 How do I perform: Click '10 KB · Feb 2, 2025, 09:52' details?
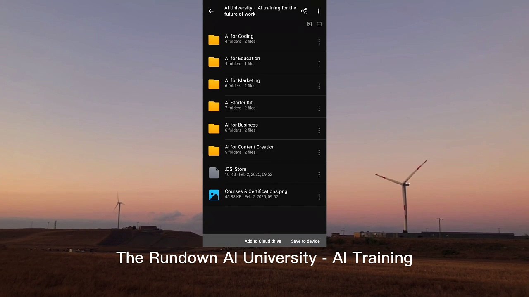pyautogui.click(x=248, y=174)
